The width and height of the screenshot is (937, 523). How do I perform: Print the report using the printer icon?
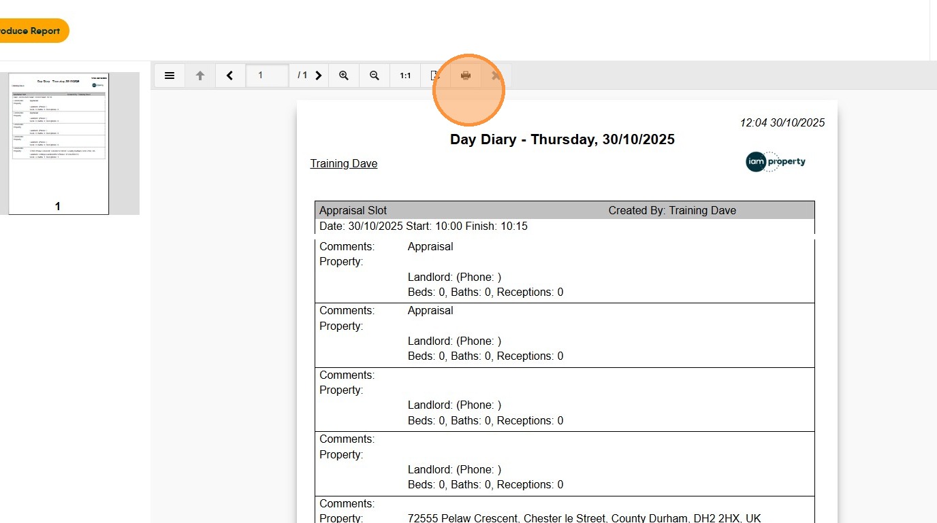point(466,75)
